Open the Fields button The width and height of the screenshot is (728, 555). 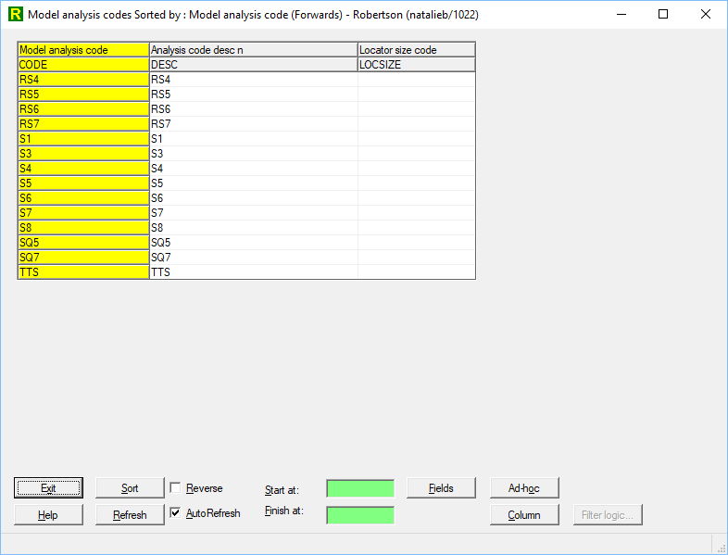point(442,488)
